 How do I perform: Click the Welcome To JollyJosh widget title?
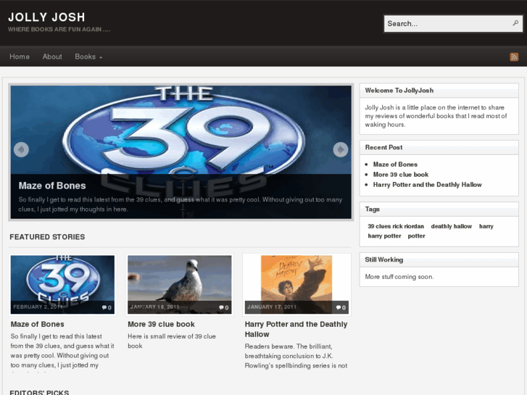coord(399,91)
